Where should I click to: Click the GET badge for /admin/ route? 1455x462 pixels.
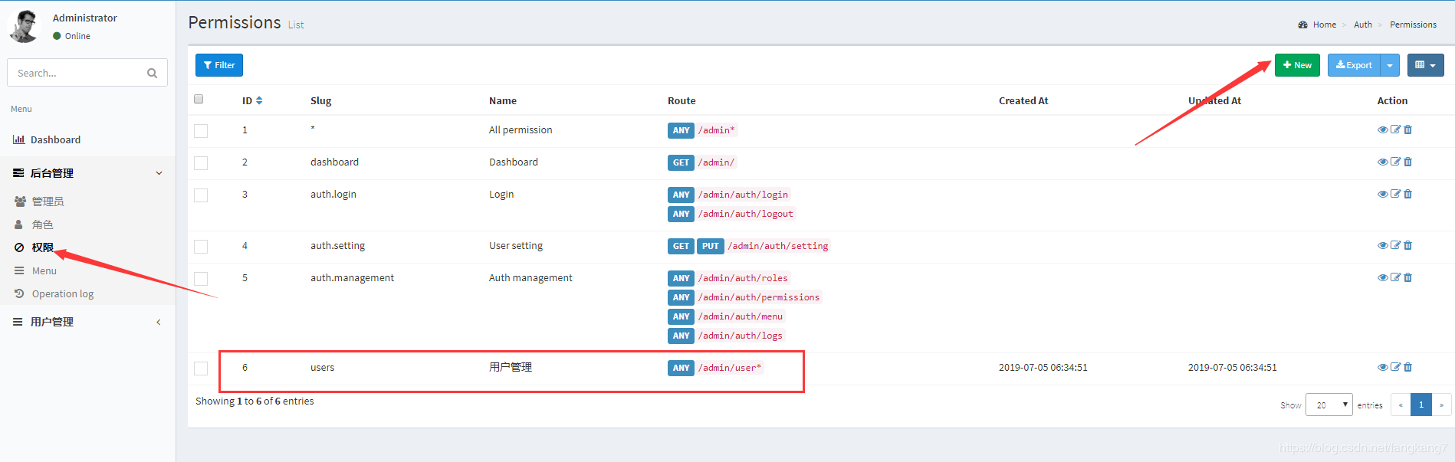click(x=681, y=162)
